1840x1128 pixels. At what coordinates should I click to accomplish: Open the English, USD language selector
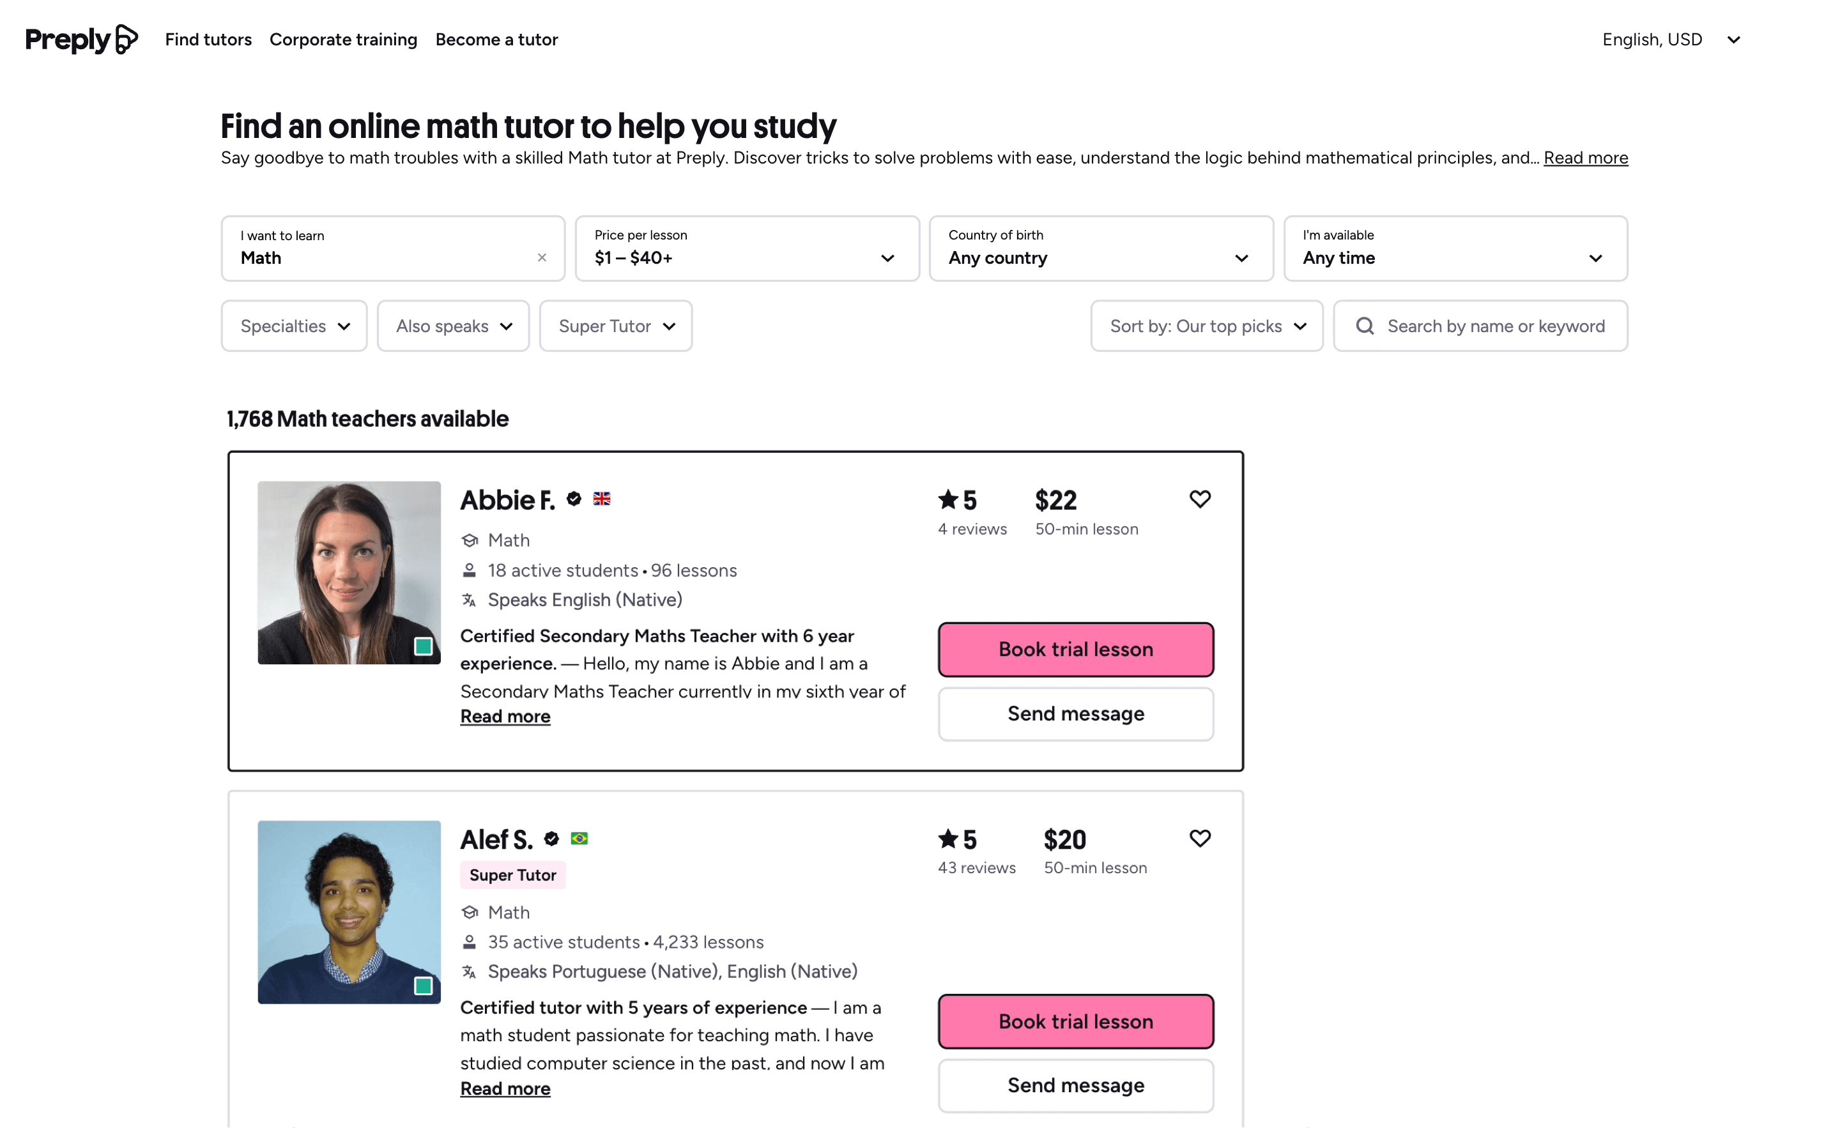coord(1673,39)
